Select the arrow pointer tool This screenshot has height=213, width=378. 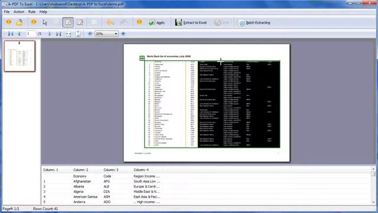[45, 22]
